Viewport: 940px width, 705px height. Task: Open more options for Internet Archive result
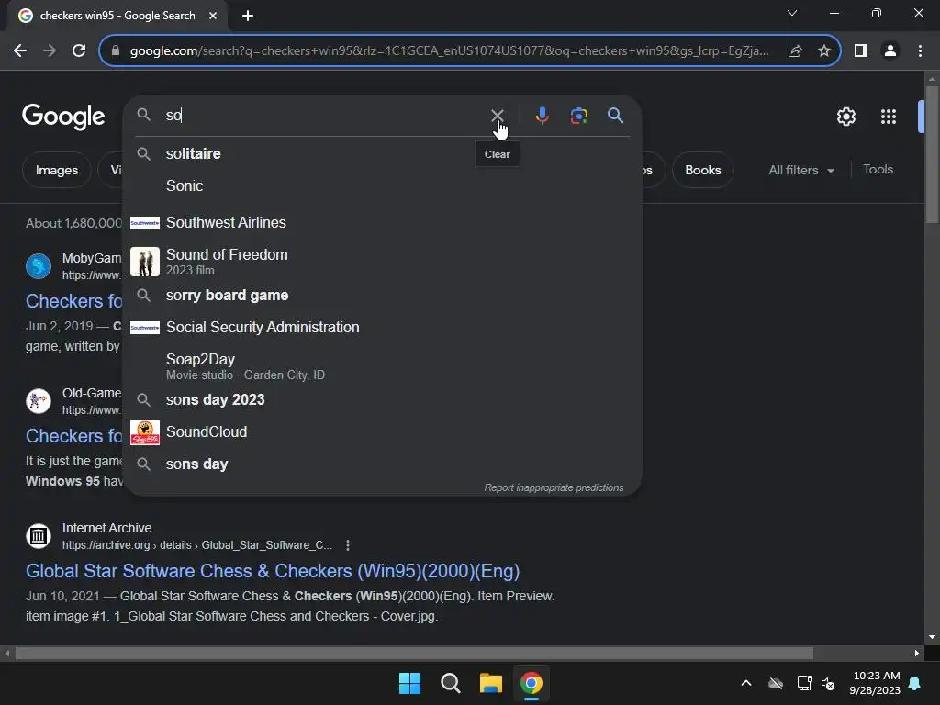(x=348, y=545)
